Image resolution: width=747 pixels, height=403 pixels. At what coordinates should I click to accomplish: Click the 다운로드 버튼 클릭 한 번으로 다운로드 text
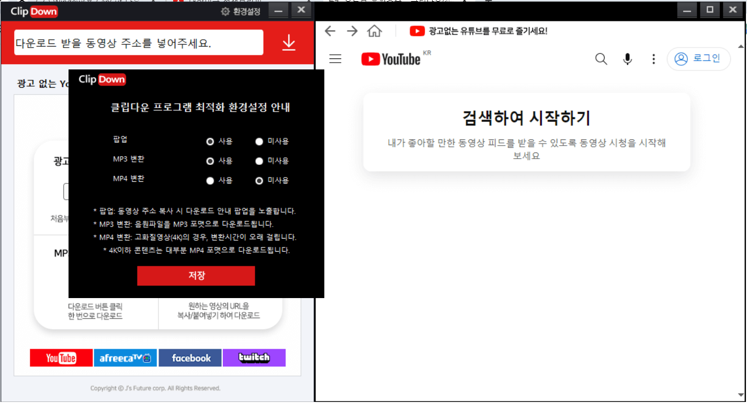coord(95,311)
